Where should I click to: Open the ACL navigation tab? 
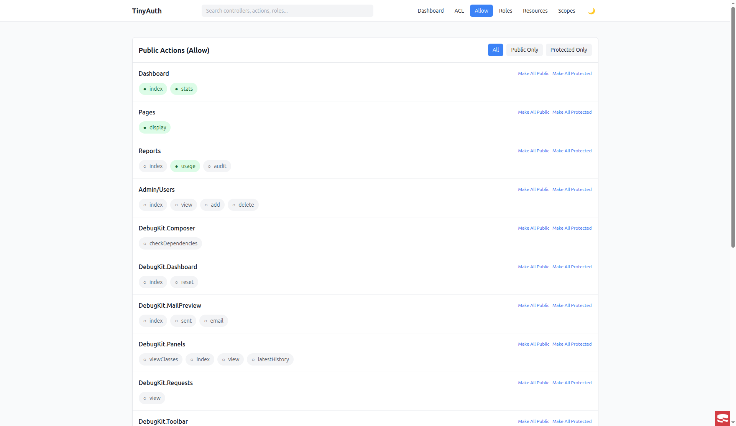[x=459, y=11]
